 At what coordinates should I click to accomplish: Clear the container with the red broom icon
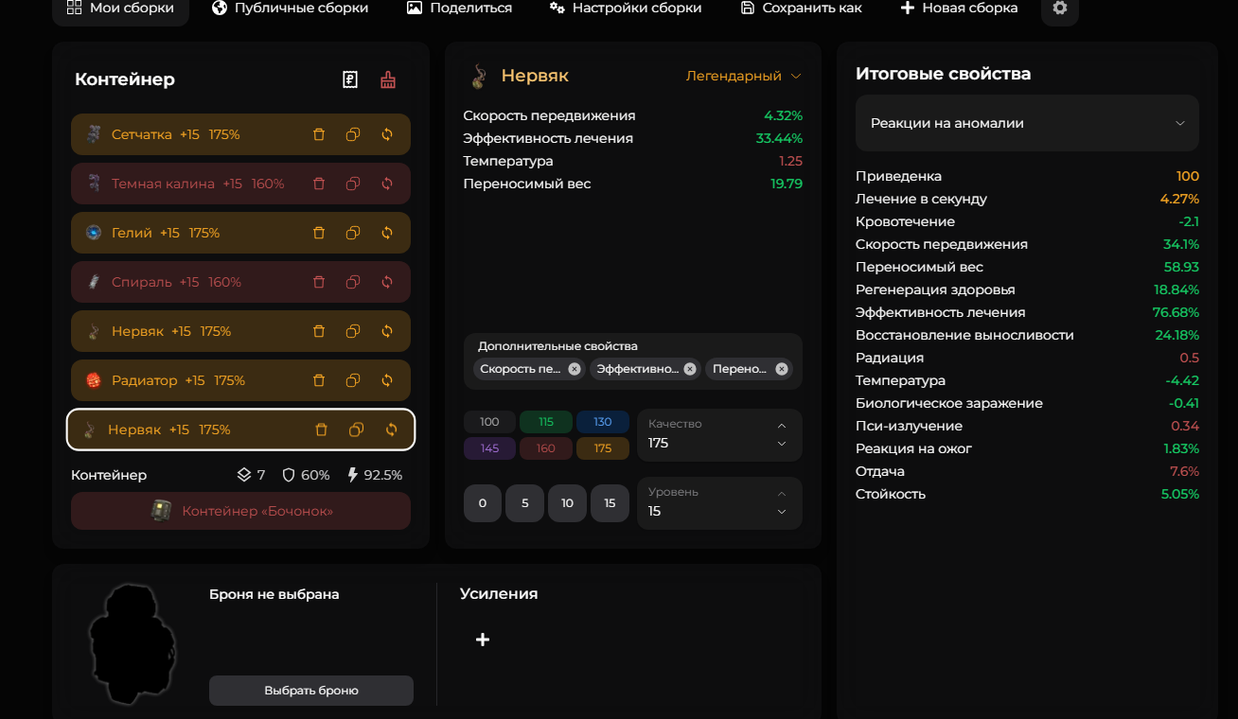tap(388, 80)
